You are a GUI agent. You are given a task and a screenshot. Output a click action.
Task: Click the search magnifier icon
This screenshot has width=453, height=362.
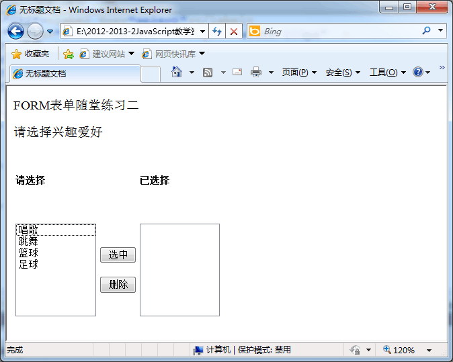pyautogui.click(x=426, y=31)
